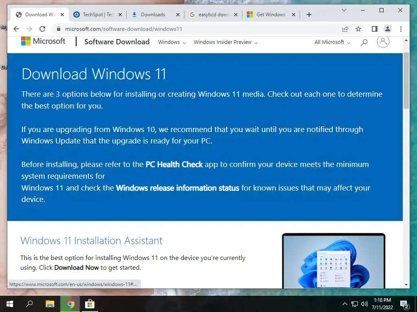Open the notification center icon
Image resolution: width=417 pixels, height=312 pixels.
point(404,305)
